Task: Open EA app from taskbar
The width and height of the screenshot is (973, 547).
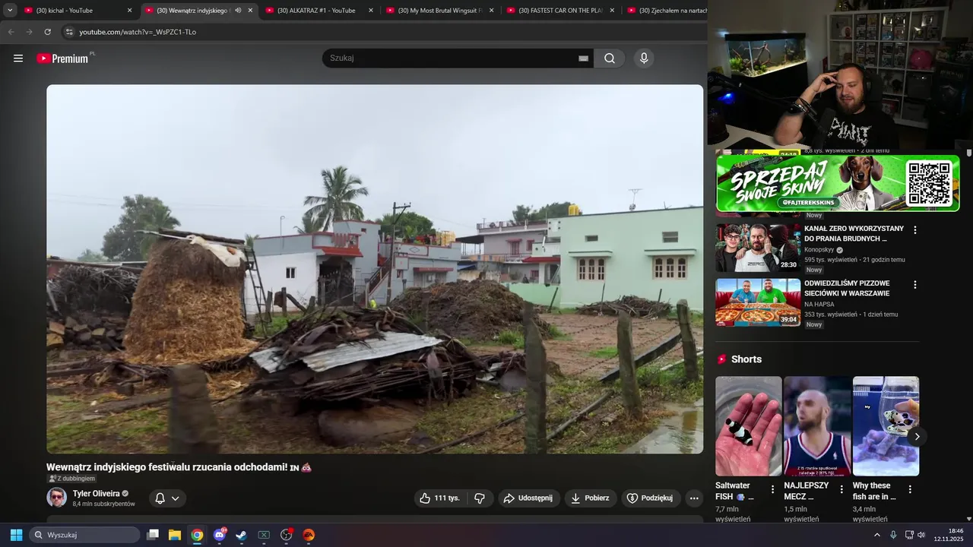Action: coord(309,535)
